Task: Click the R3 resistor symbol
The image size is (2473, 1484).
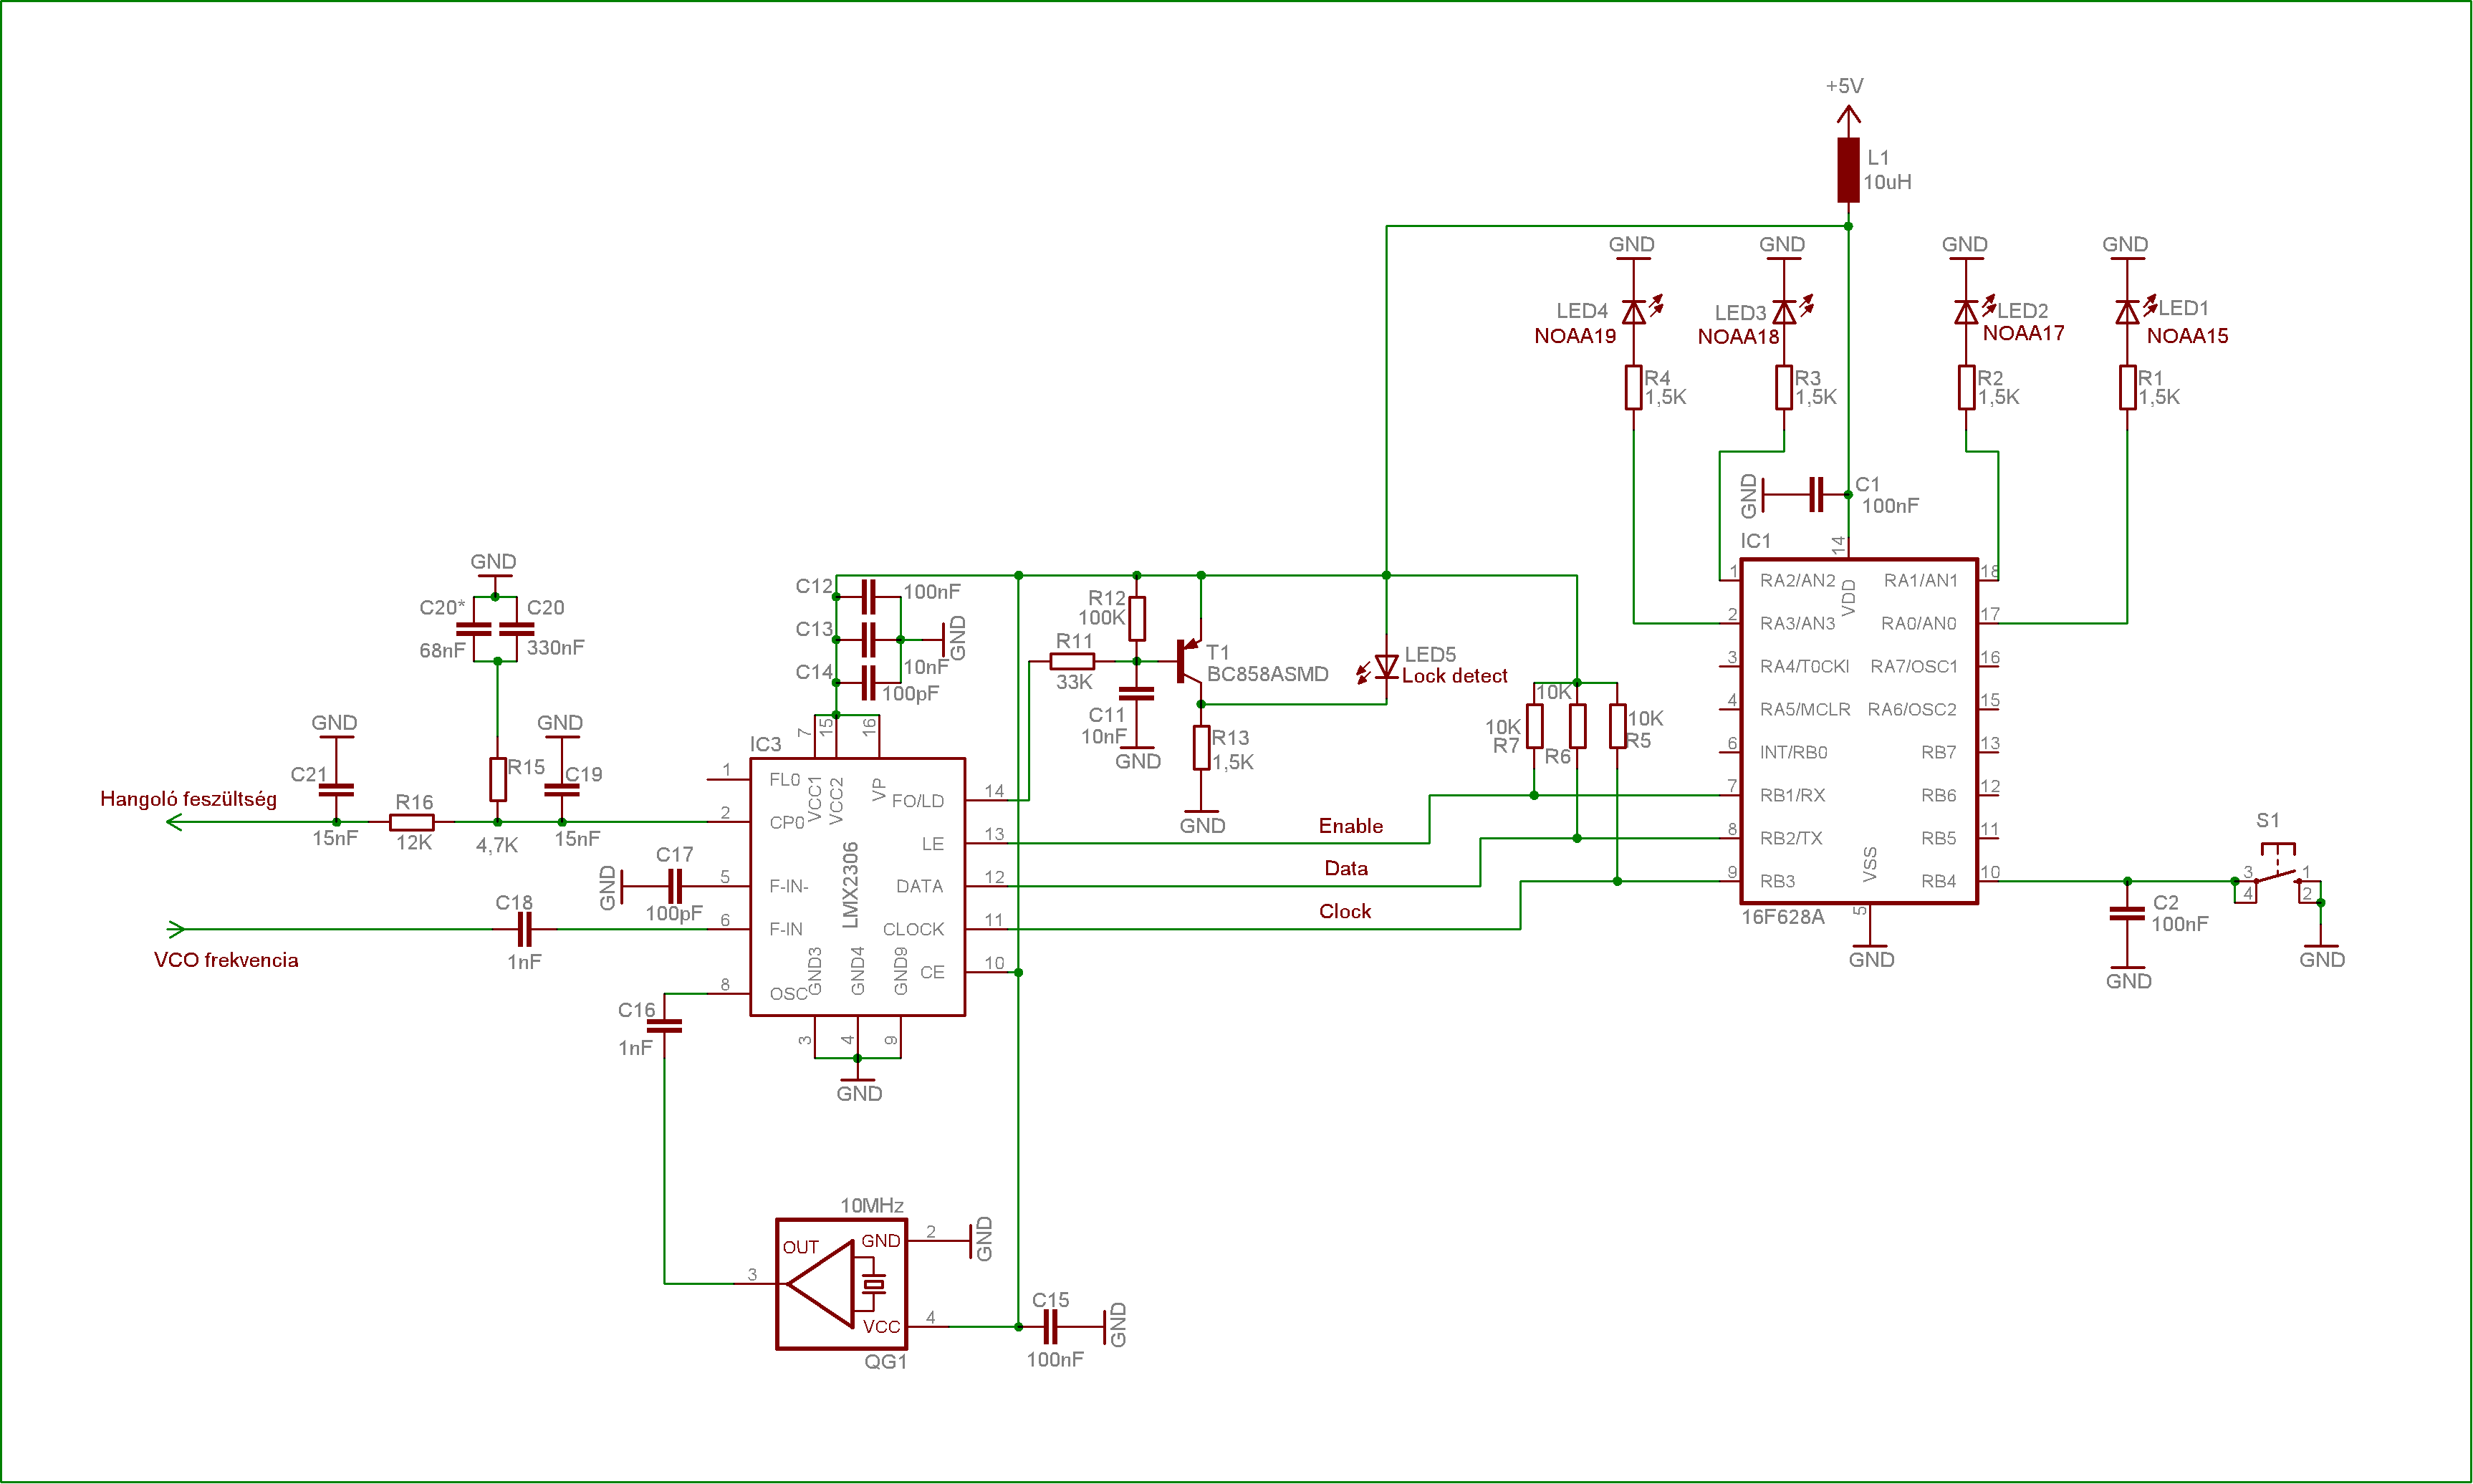Action: [1784, 388]
